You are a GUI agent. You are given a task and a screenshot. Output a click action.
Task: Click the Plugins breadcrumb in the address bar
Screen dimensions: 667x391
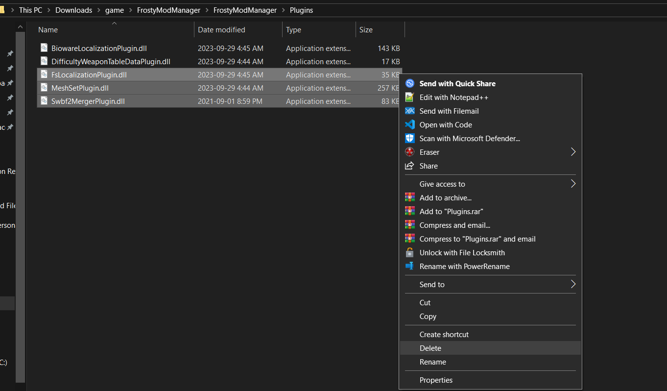(301, 10)
